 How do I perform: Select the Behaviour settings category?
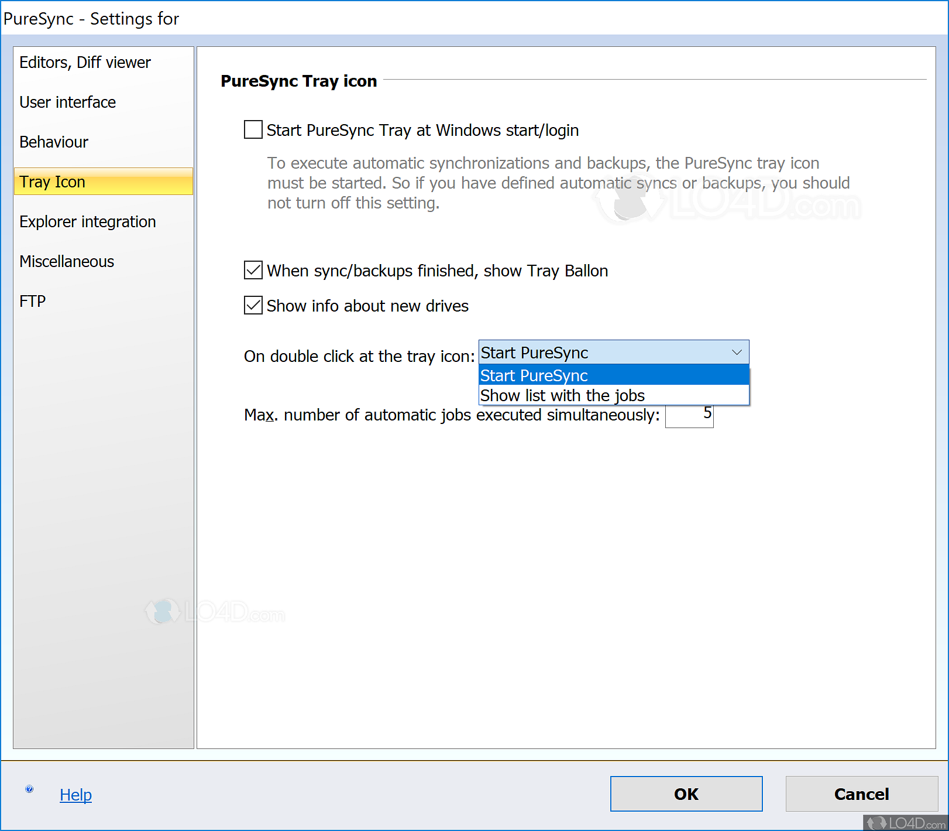point(54,142)
